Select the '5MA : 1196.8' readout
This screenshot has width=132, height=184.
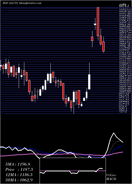coord(18,164)
